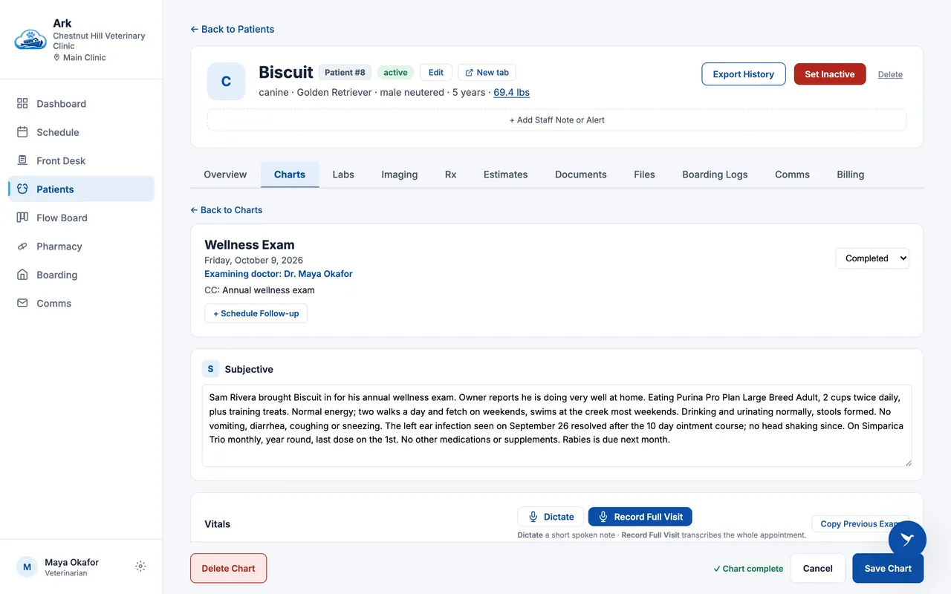Viewport: 951px width, 594px height.
Task: Click the Patient #8 badge
Action: pos(345,73)
